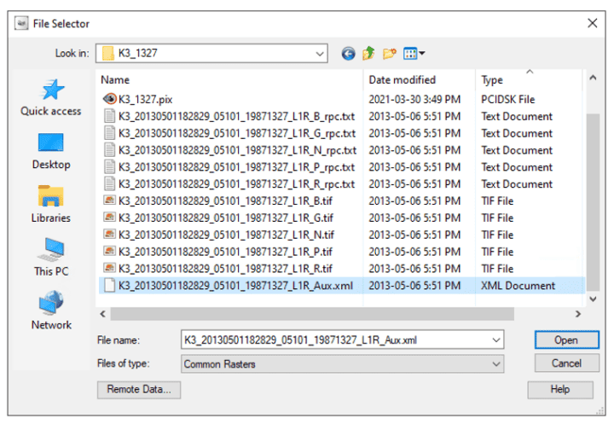Click Text Document type of L1R_B_rpc.txt row

[517, 116]
